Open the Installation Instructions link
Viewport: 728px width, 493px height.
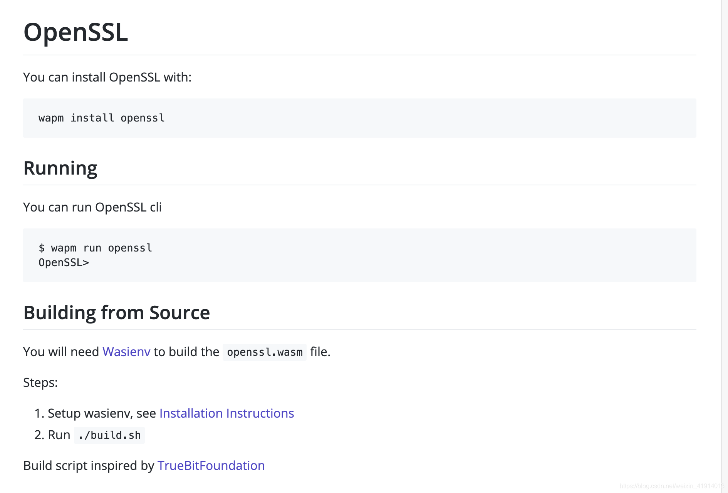[x=226, y=413]
